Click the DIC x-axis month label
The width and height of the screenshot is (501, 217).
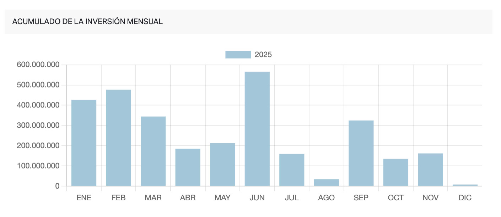(465, 198)
